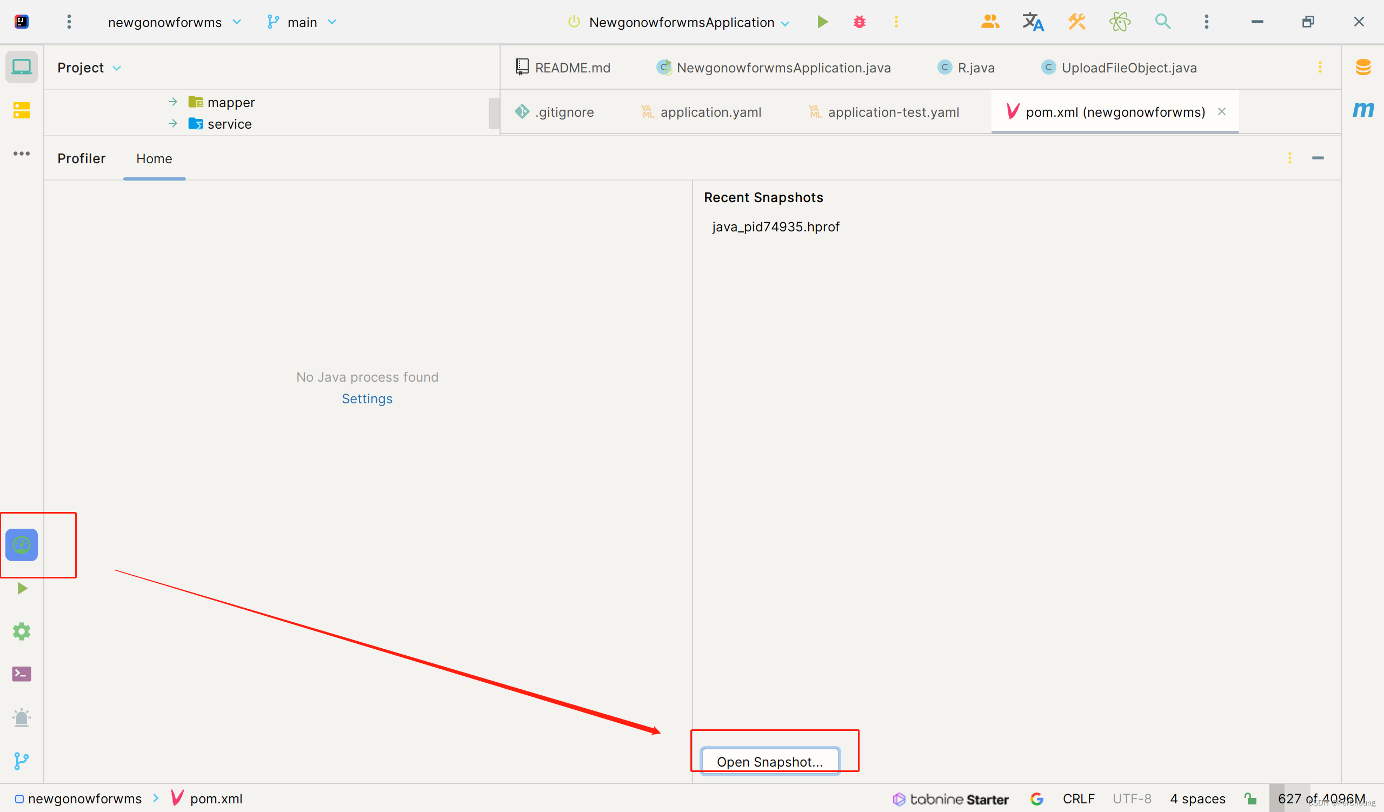1384x812 pixels.
Task: Expand the service folder
Action: coord(173,123)
